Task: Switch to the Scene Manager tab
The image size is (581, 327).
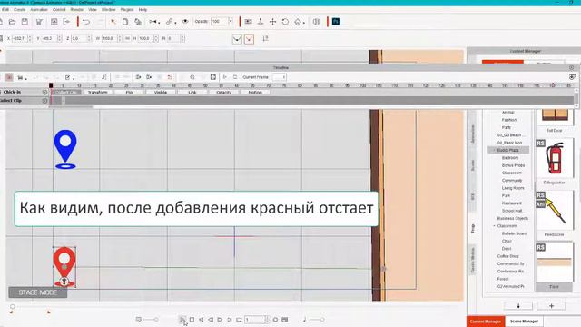Action: tap(524, 321)
